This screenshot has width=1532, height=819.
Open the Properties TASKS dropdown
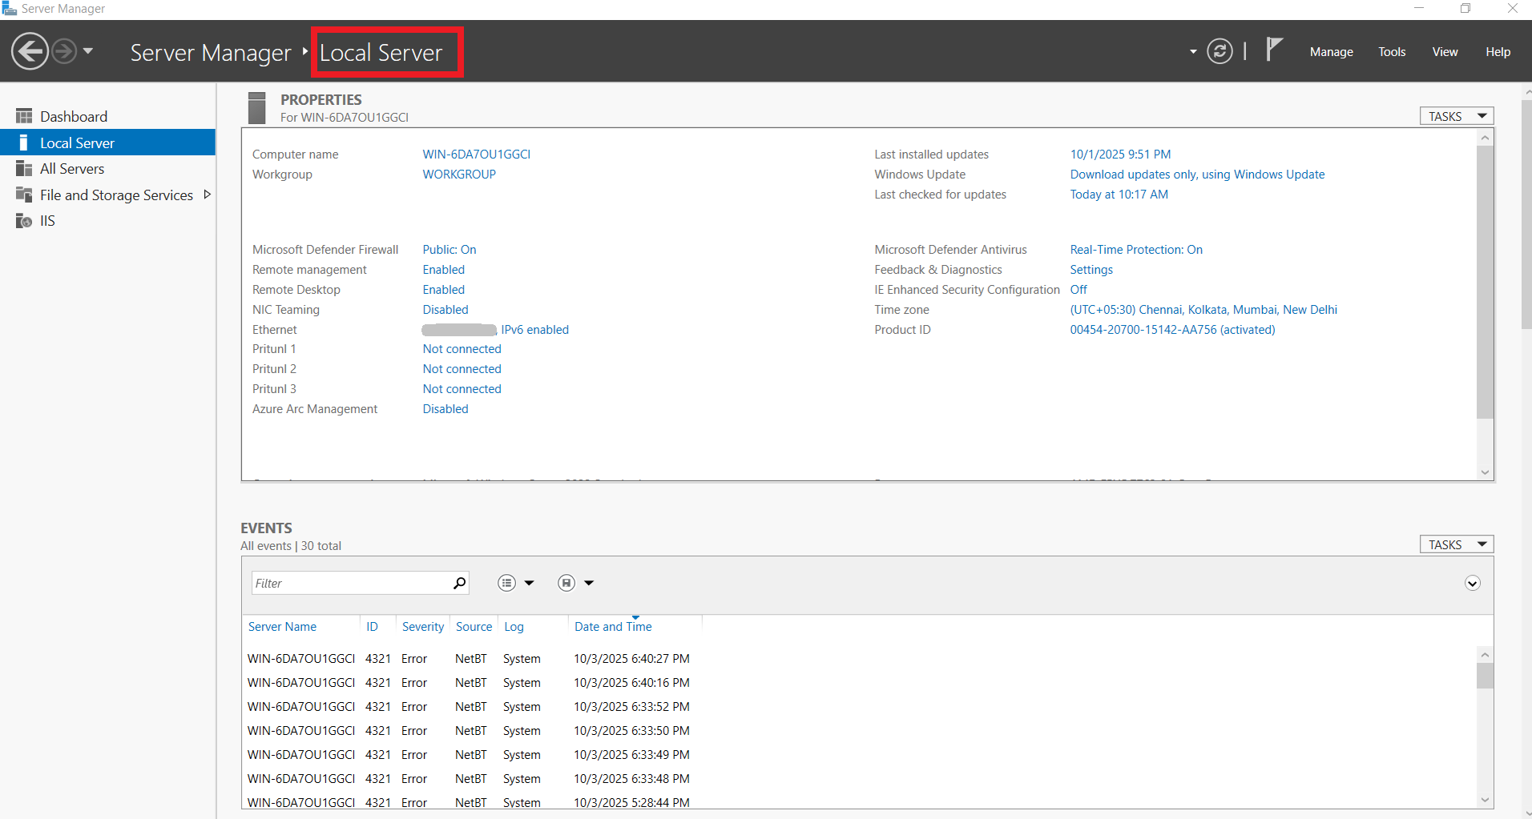1455,115
